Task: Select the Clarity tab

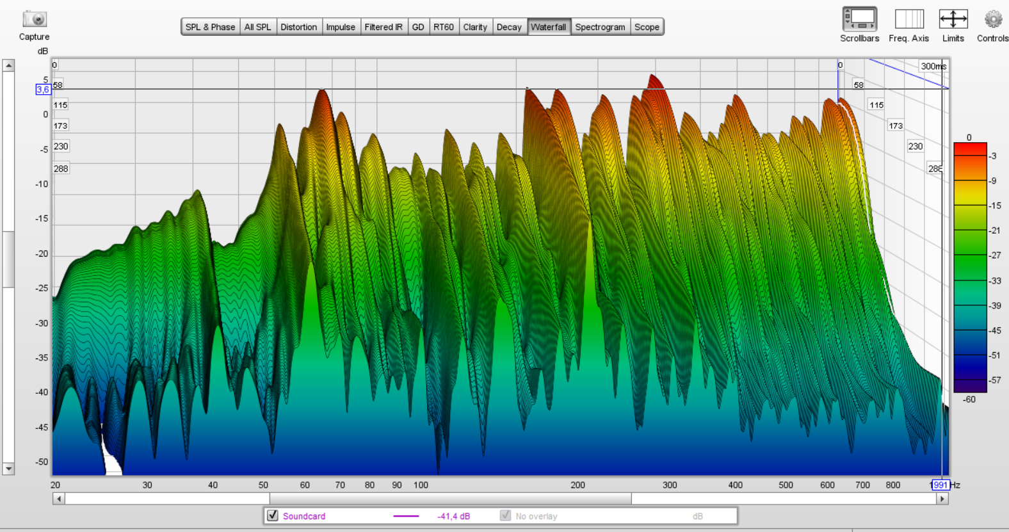Action: [x=475, y=27]
